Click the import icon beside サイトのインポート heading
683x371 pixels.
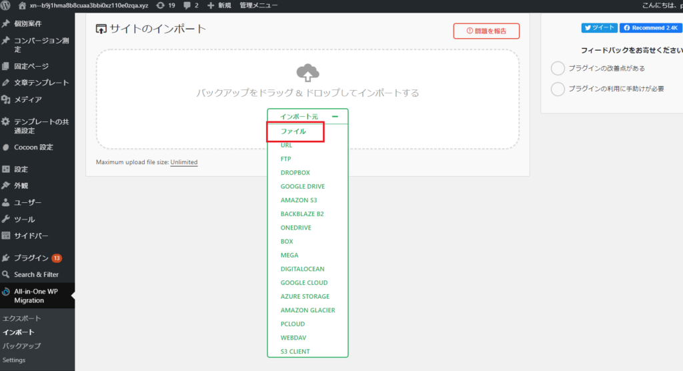(101, 29)
